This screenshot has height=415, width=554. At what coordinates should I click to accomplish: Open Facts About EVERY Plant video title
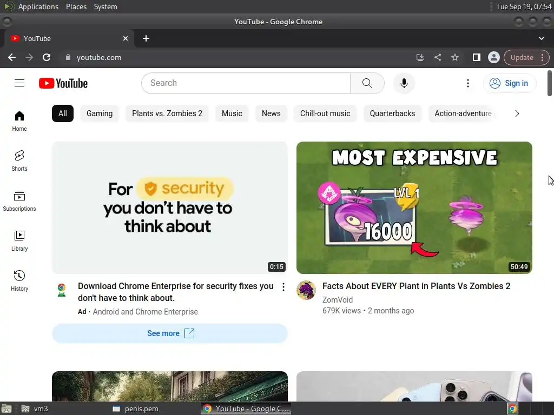click(x=416, y=286)
